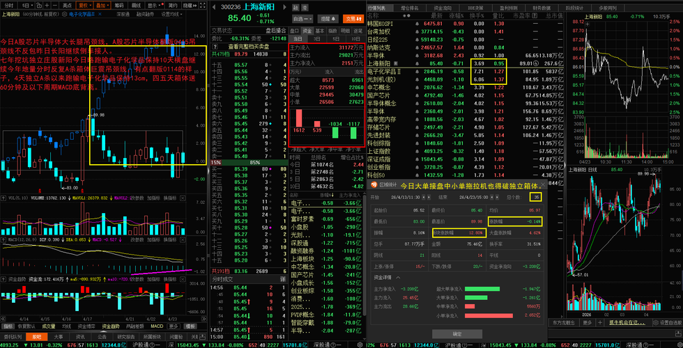Image resolution: width=683 pixels, height=348 pixels.
Task: Expand hidden toolbar with 隐藏 arrows
Action: 190,6
